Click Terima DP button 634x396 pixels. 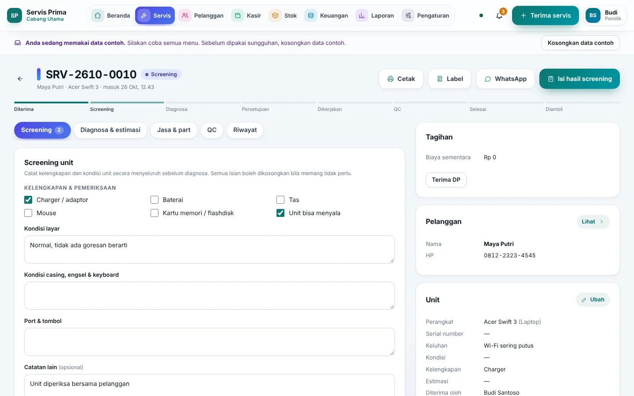pyautogui.click(x=446, y=180)
